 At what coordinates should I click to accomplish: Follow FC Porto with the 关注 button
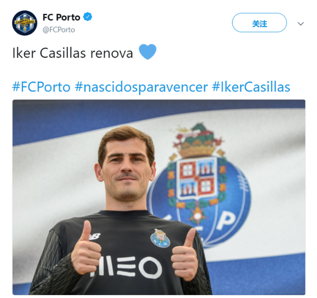[259, 23]
